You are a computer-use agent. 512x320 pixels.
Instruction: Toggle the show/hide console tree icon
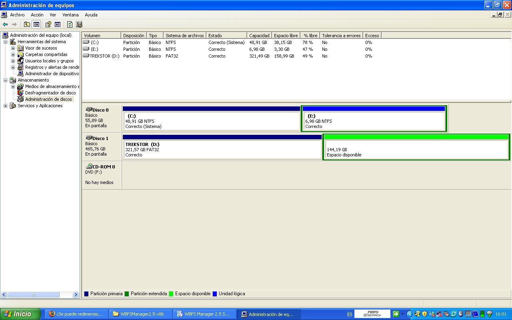click(36, 24)
